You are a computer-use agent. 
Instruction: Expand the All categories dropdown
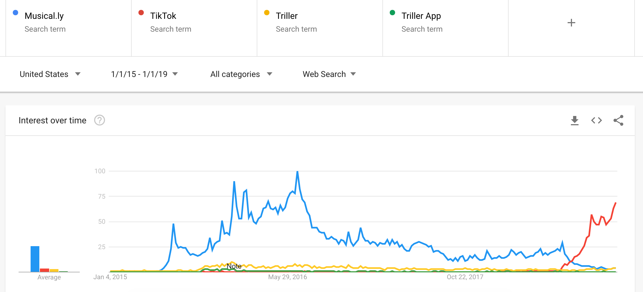[x=241, y=74]
